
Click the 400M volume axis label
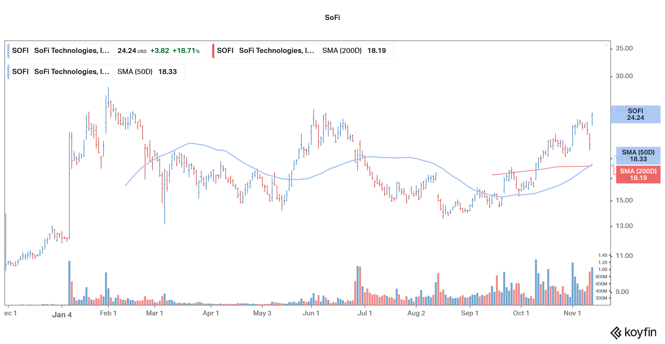tap(601, 291)
